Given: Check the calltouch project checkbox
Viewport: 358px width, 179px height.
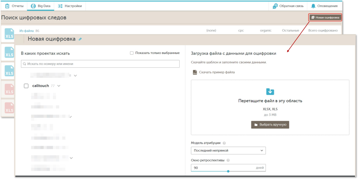Looking at the screenshot, I should [26, 86].
